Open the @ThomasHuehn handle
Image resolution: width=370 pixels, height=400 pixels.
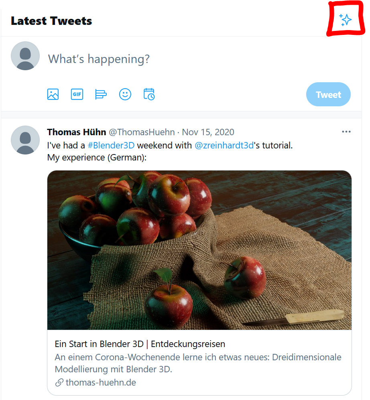point(142,132)
